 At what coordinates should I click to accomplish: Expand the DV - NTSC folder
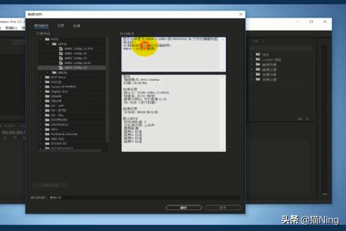coord(40,110)
